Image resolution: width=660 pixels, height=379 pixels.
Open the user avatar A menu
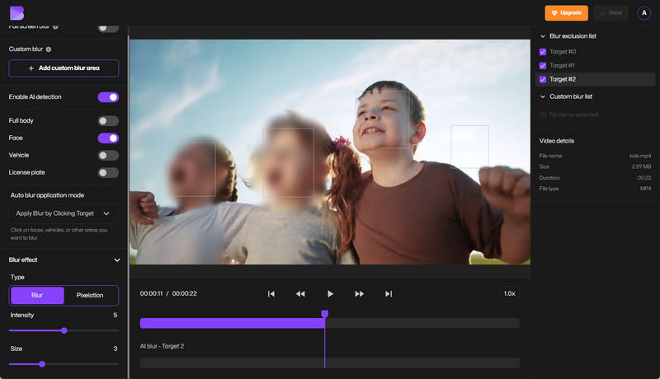coord(643,13)
